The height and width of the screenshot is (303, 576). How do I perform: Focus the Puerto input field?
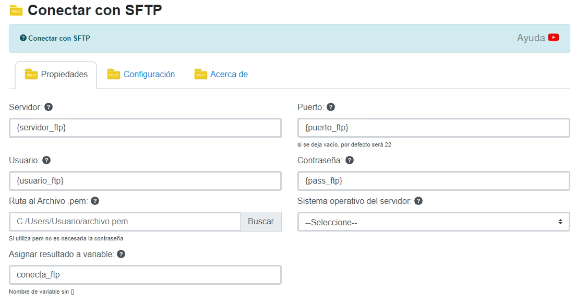[433, 128]
